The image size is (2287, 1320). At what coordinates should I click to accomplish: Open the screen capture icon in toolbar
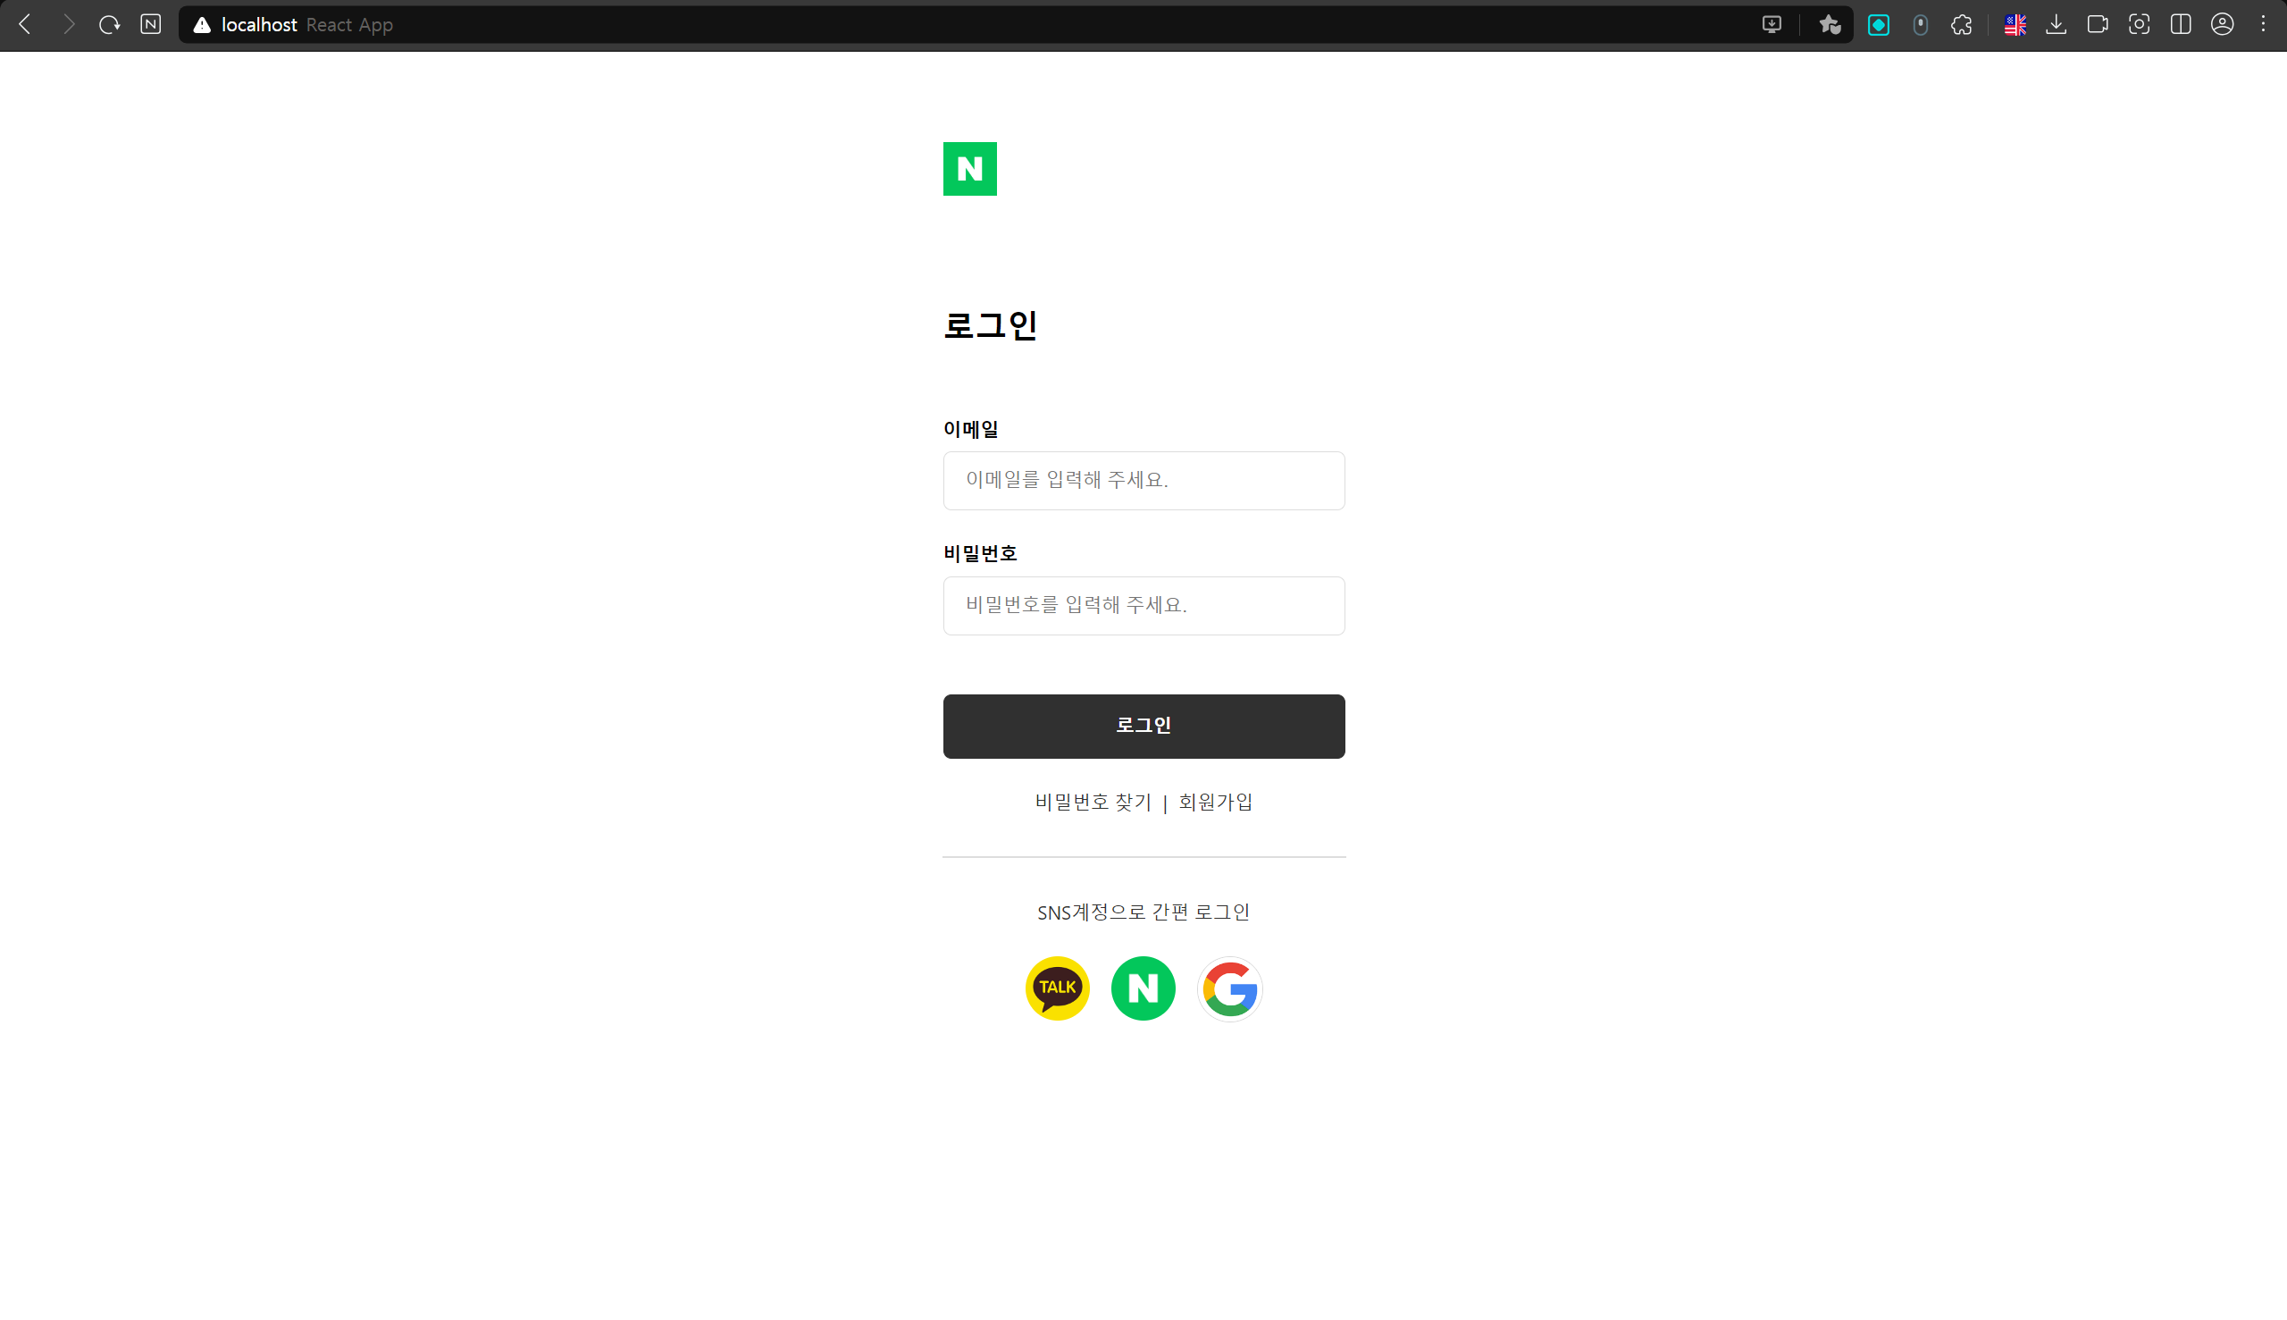[2139, 24]
